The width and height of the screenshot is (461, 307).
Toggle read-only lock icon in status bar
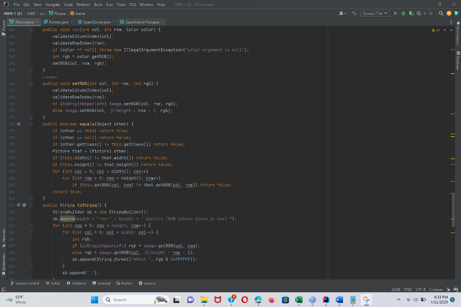pyautogui.click(x=448, y=289)
